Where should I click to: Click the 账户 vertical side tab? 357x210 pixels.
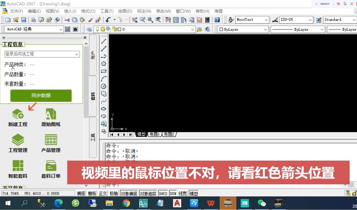(x=93, y=55)
